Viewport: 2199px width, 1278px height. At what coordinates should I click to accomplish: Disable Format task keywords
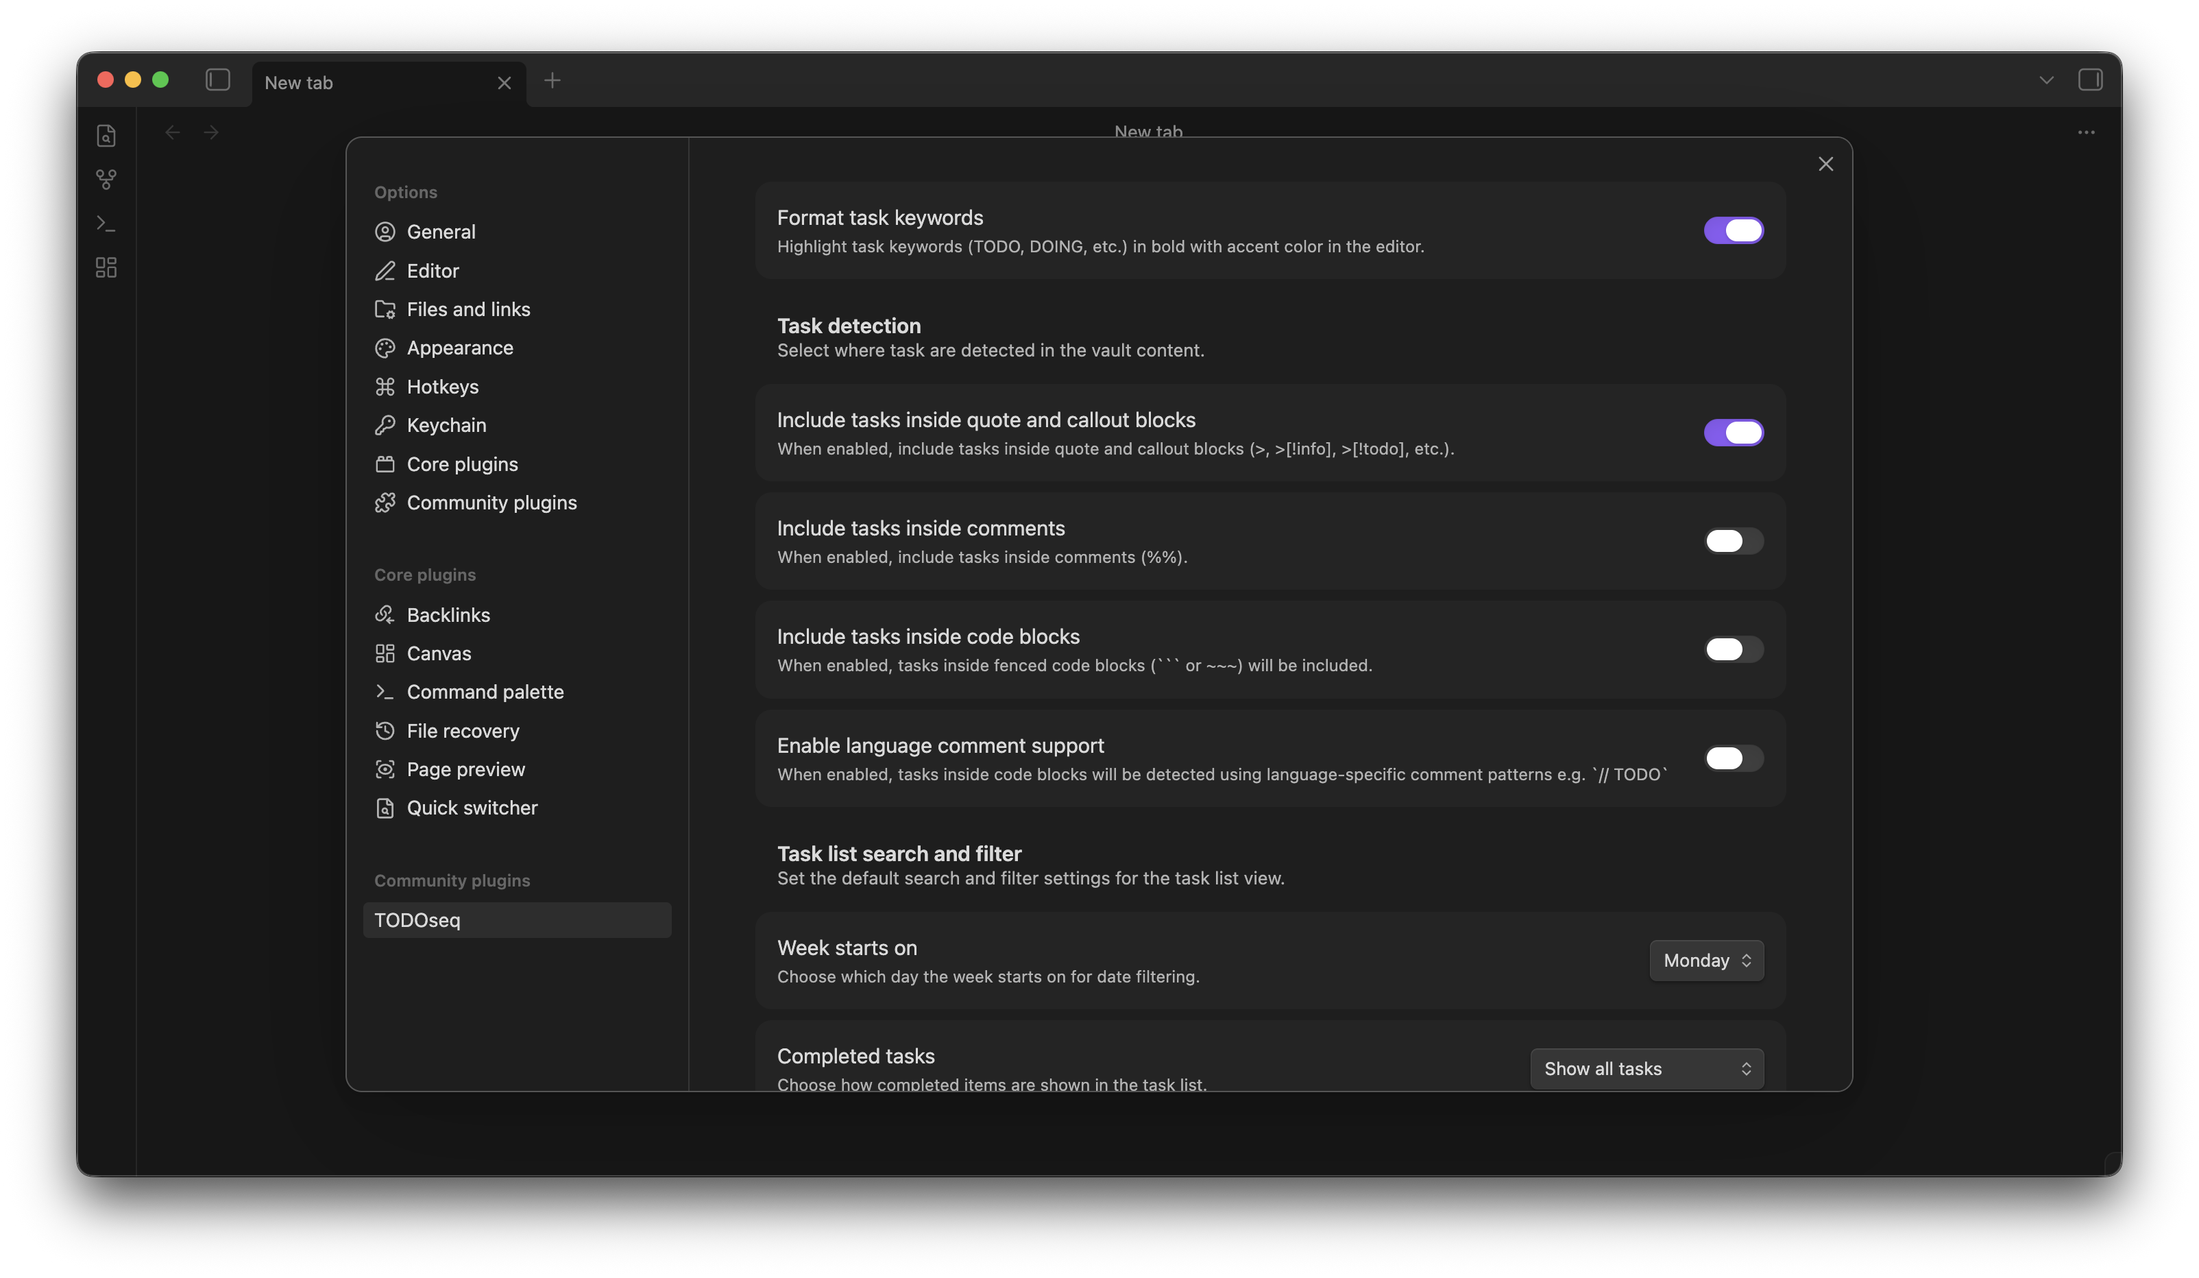coord(1733,230)
